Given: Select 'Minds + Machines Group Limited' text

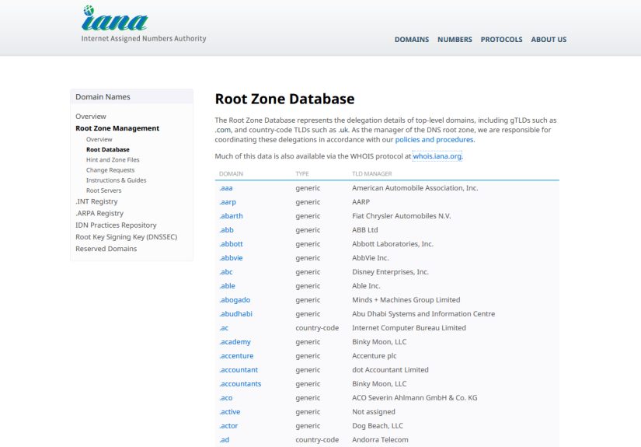Looking at the screenshot, I should 406,300.
